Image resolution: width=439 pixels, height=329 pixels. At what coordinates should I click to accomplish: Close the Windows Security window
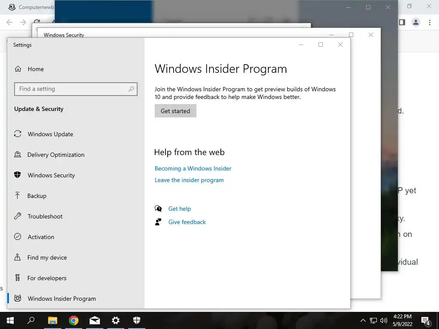pos(371,35)
